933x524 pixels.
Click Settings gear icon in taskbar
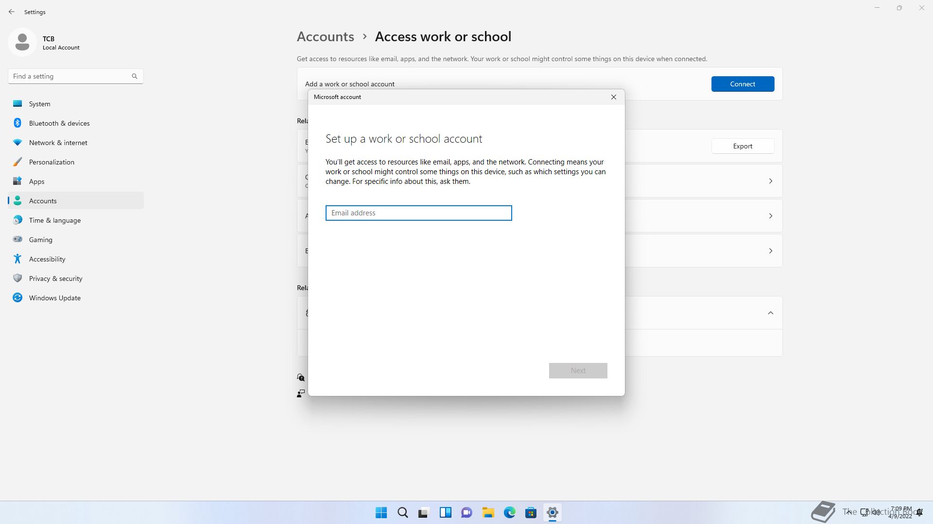553,512
